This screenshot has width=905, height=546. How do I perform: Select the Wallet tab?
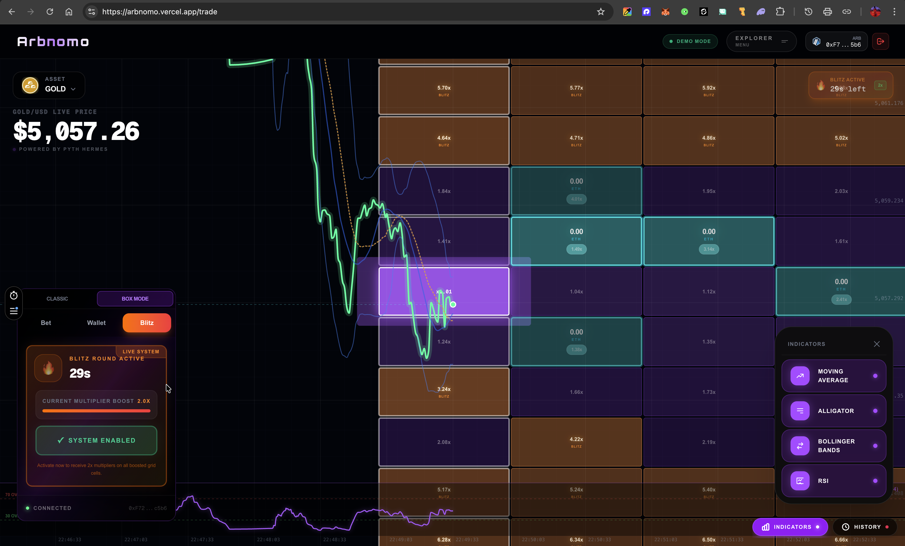pos(96,323)
